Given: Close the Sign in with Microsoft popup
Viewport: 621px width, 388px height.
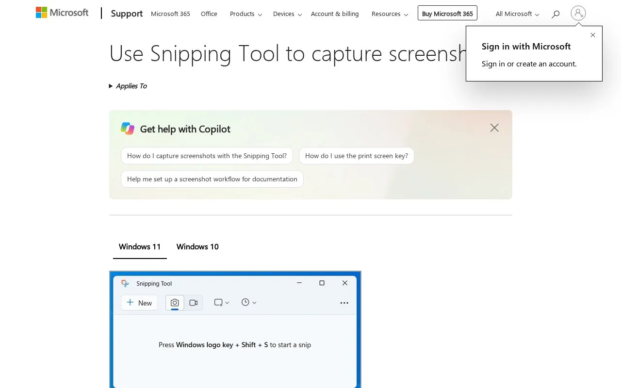Looking at the screenshot, I should (593, 35).
